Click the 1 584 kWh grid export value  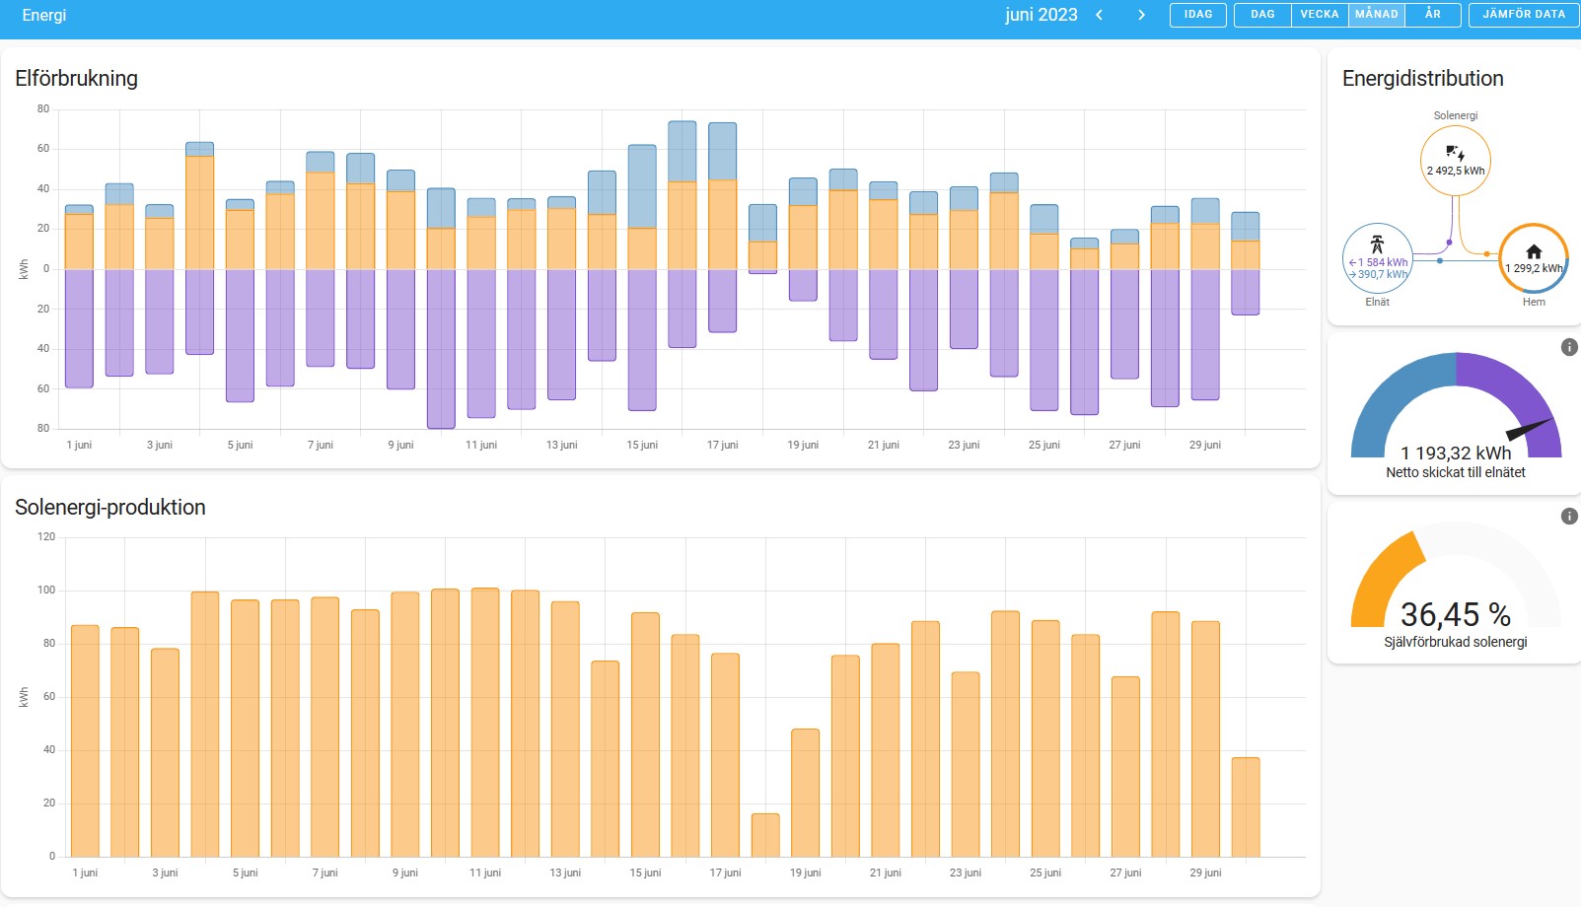pyautogui.click(x=1378, y=262)
